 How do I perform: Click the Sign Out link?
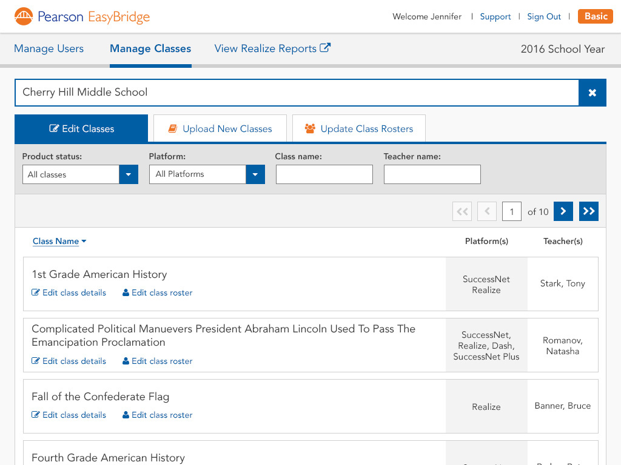point(544,16)
